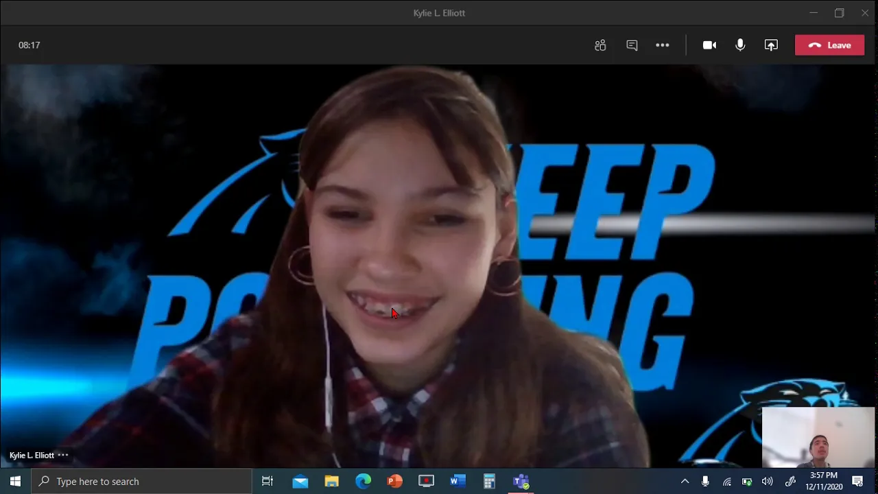Show hidden system tray icons

(685, 481)
